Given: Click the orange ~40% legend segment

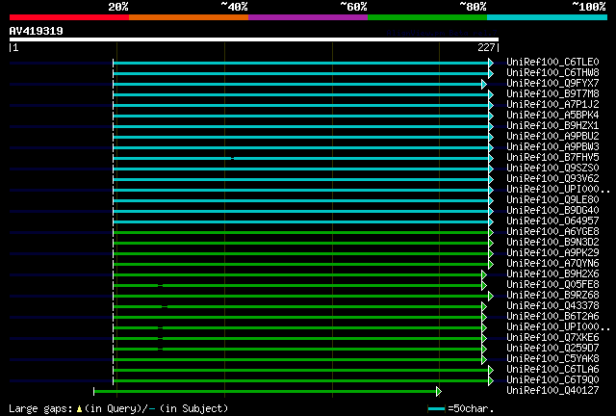Looking at the screenshot, I should tap(189, 17).
